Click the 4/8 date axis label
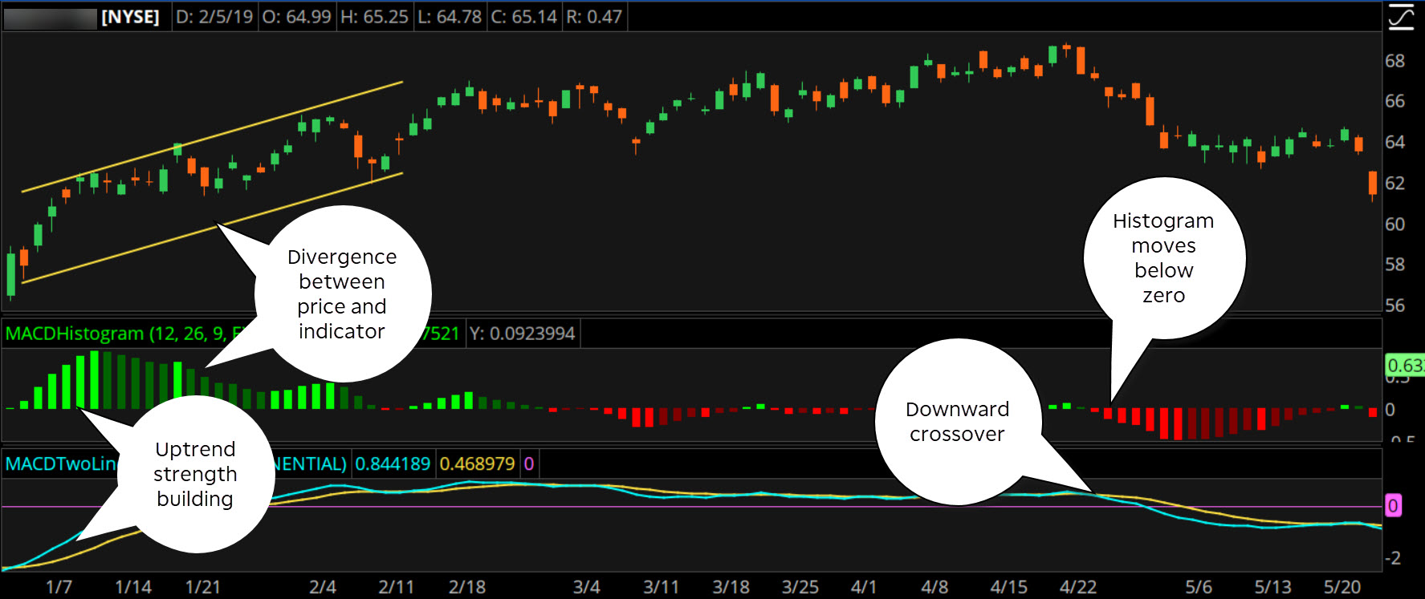 pos(934,587)
